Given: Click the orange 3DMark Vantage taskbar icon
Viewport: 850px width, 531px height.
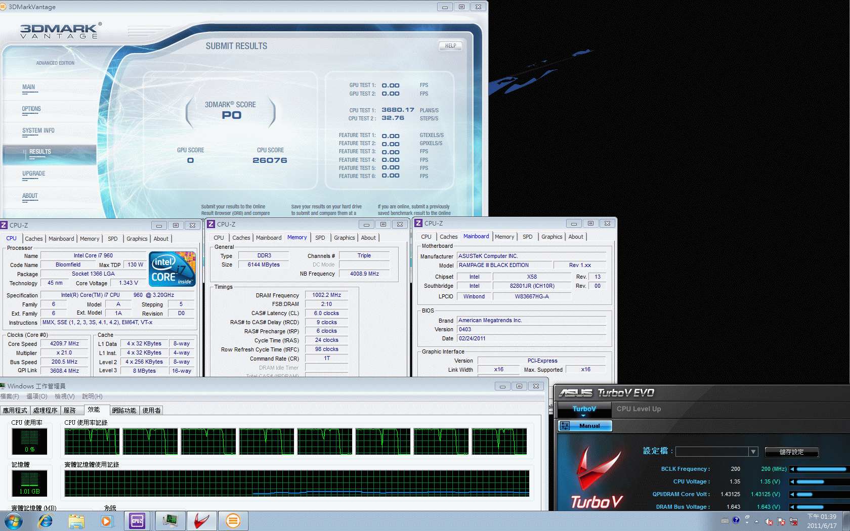Looking at the screenshot, I should tap(233, 521).
